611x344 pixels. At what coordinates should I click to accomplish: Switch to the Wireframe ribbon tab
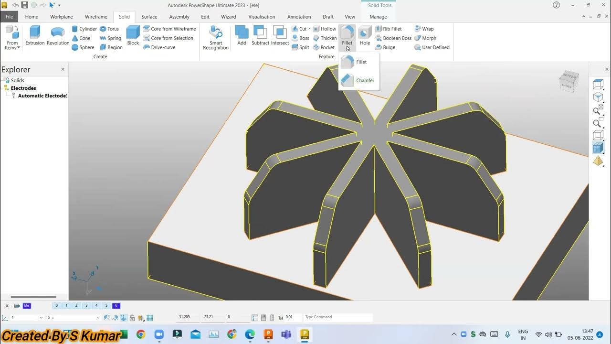(96, 17)
